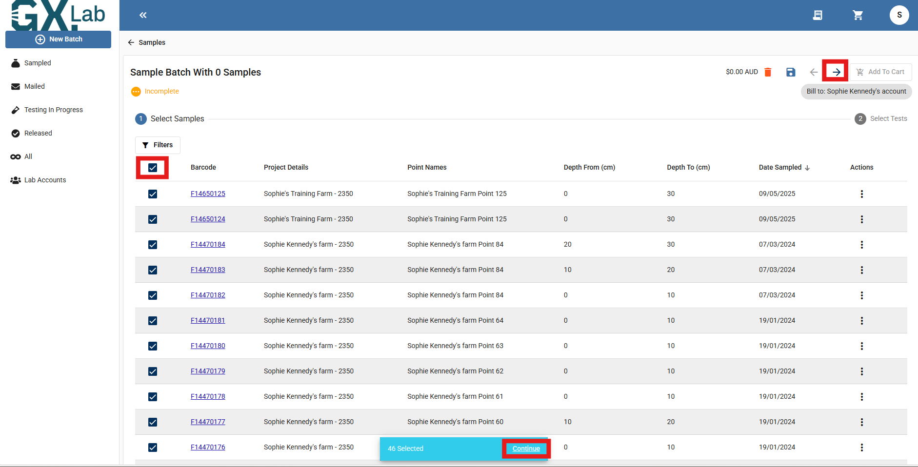
Task: Navigate to Lab Accounts in sidebar
Action: click(45, 180)
